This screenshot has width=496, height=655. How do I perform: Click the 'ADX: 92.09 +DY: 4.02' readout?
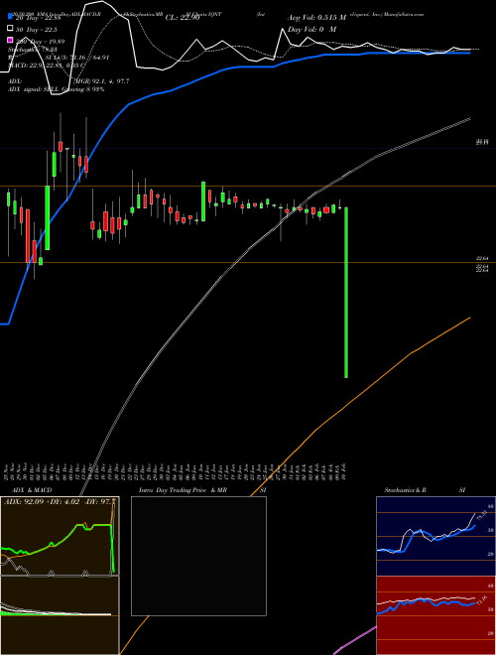[x=60, y=501]
